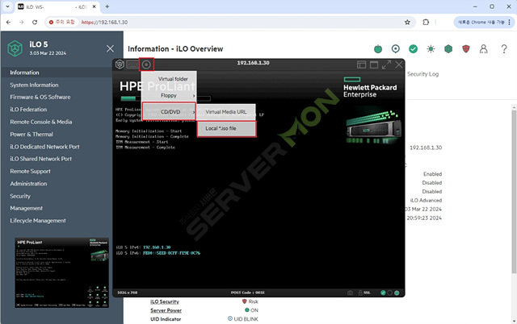Screen dimensions: 517x324
Task: Capture console screenshot with camera icon
Action: pyautogui.click(x=350, y=293)
